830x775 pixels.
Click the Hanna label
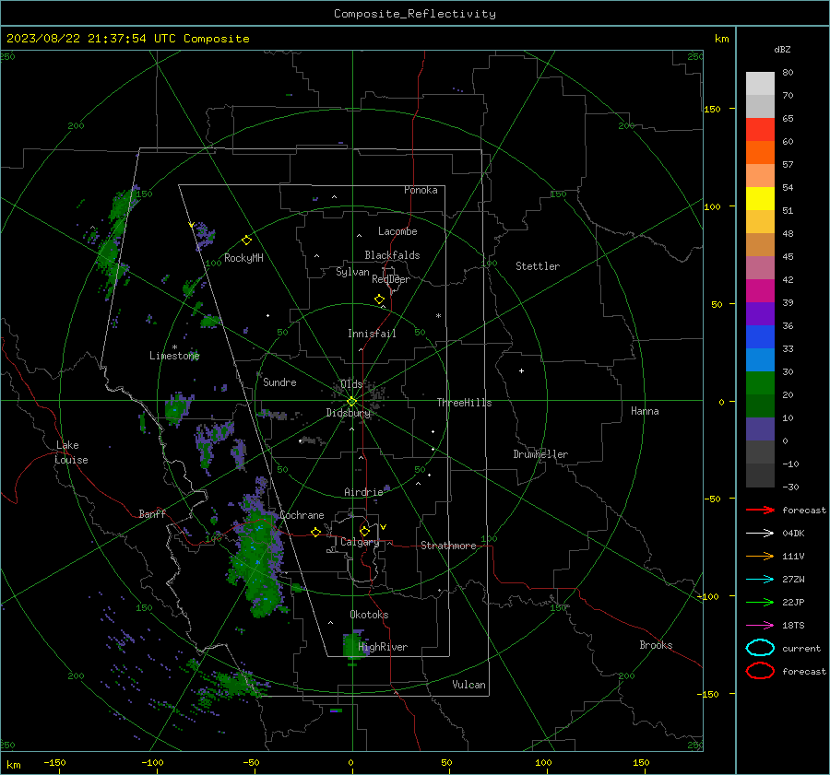tap(645, 411)
